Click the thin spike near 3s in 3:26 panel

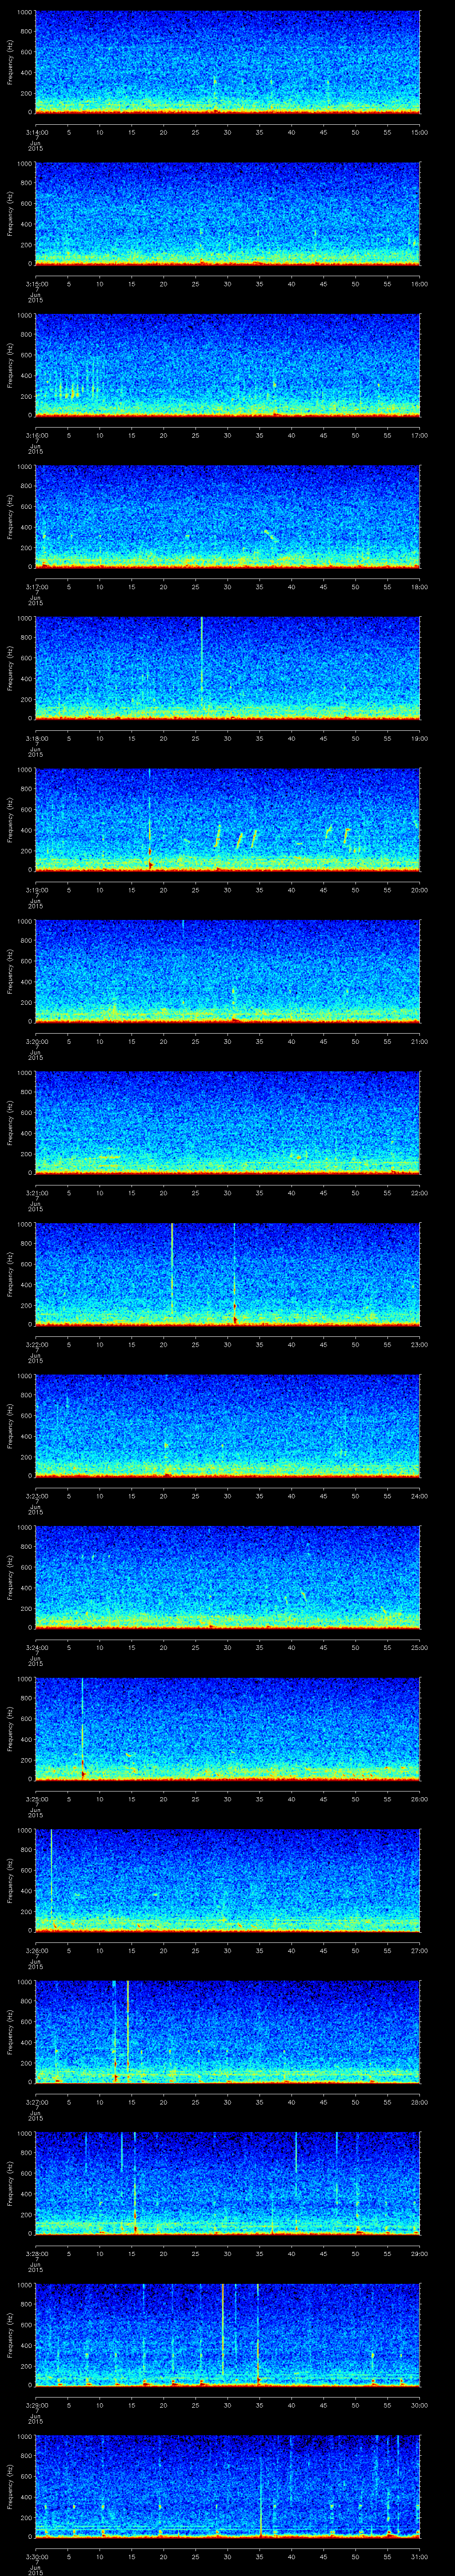[x=51, y=1865]
